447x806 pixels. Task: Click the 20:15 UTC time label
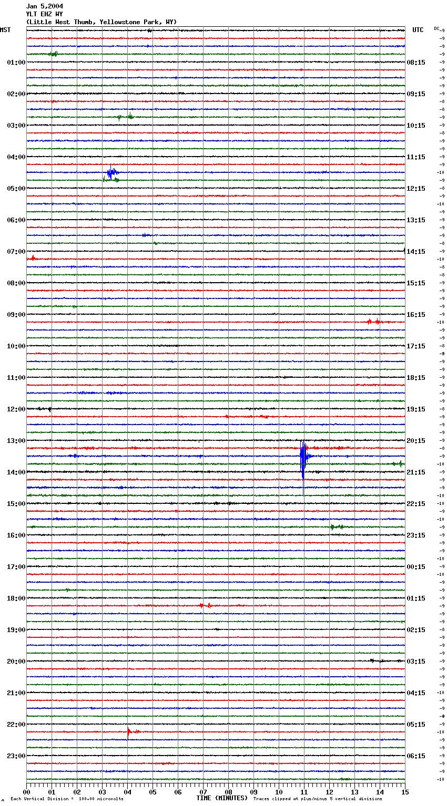point(416,441)
